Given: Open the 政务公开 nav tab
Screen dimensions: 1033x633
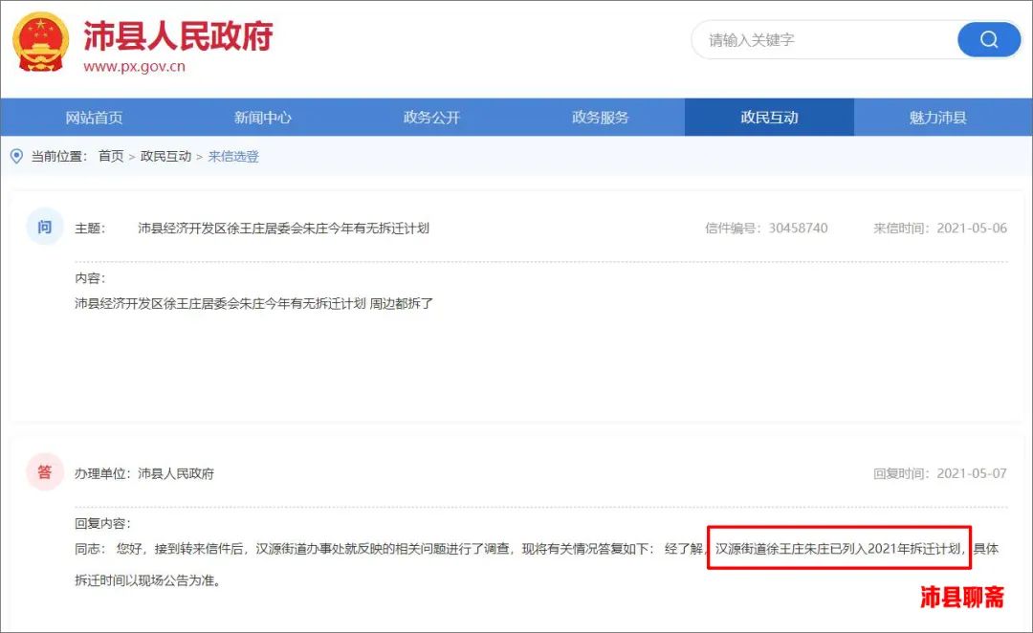Looking at the screenshot, I should [431, 118].
